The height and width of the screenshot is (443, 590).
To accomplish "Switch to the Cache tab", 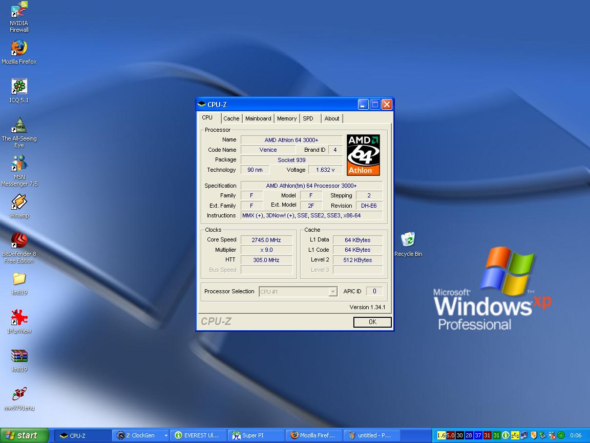I will click(x=231, y=118).
